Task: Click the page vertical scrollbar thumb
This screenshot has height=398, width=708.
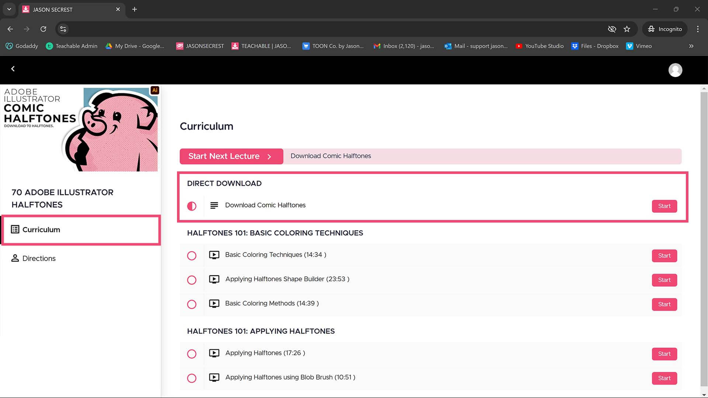Action: coord(704,240)
